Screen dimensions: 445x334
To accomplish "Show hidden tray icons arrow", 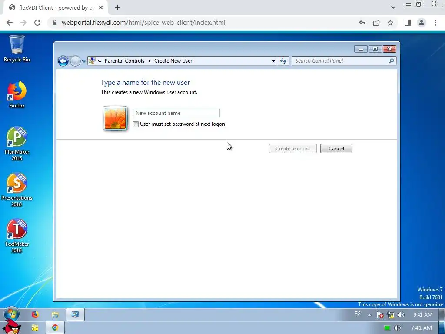I will (369, 315).
